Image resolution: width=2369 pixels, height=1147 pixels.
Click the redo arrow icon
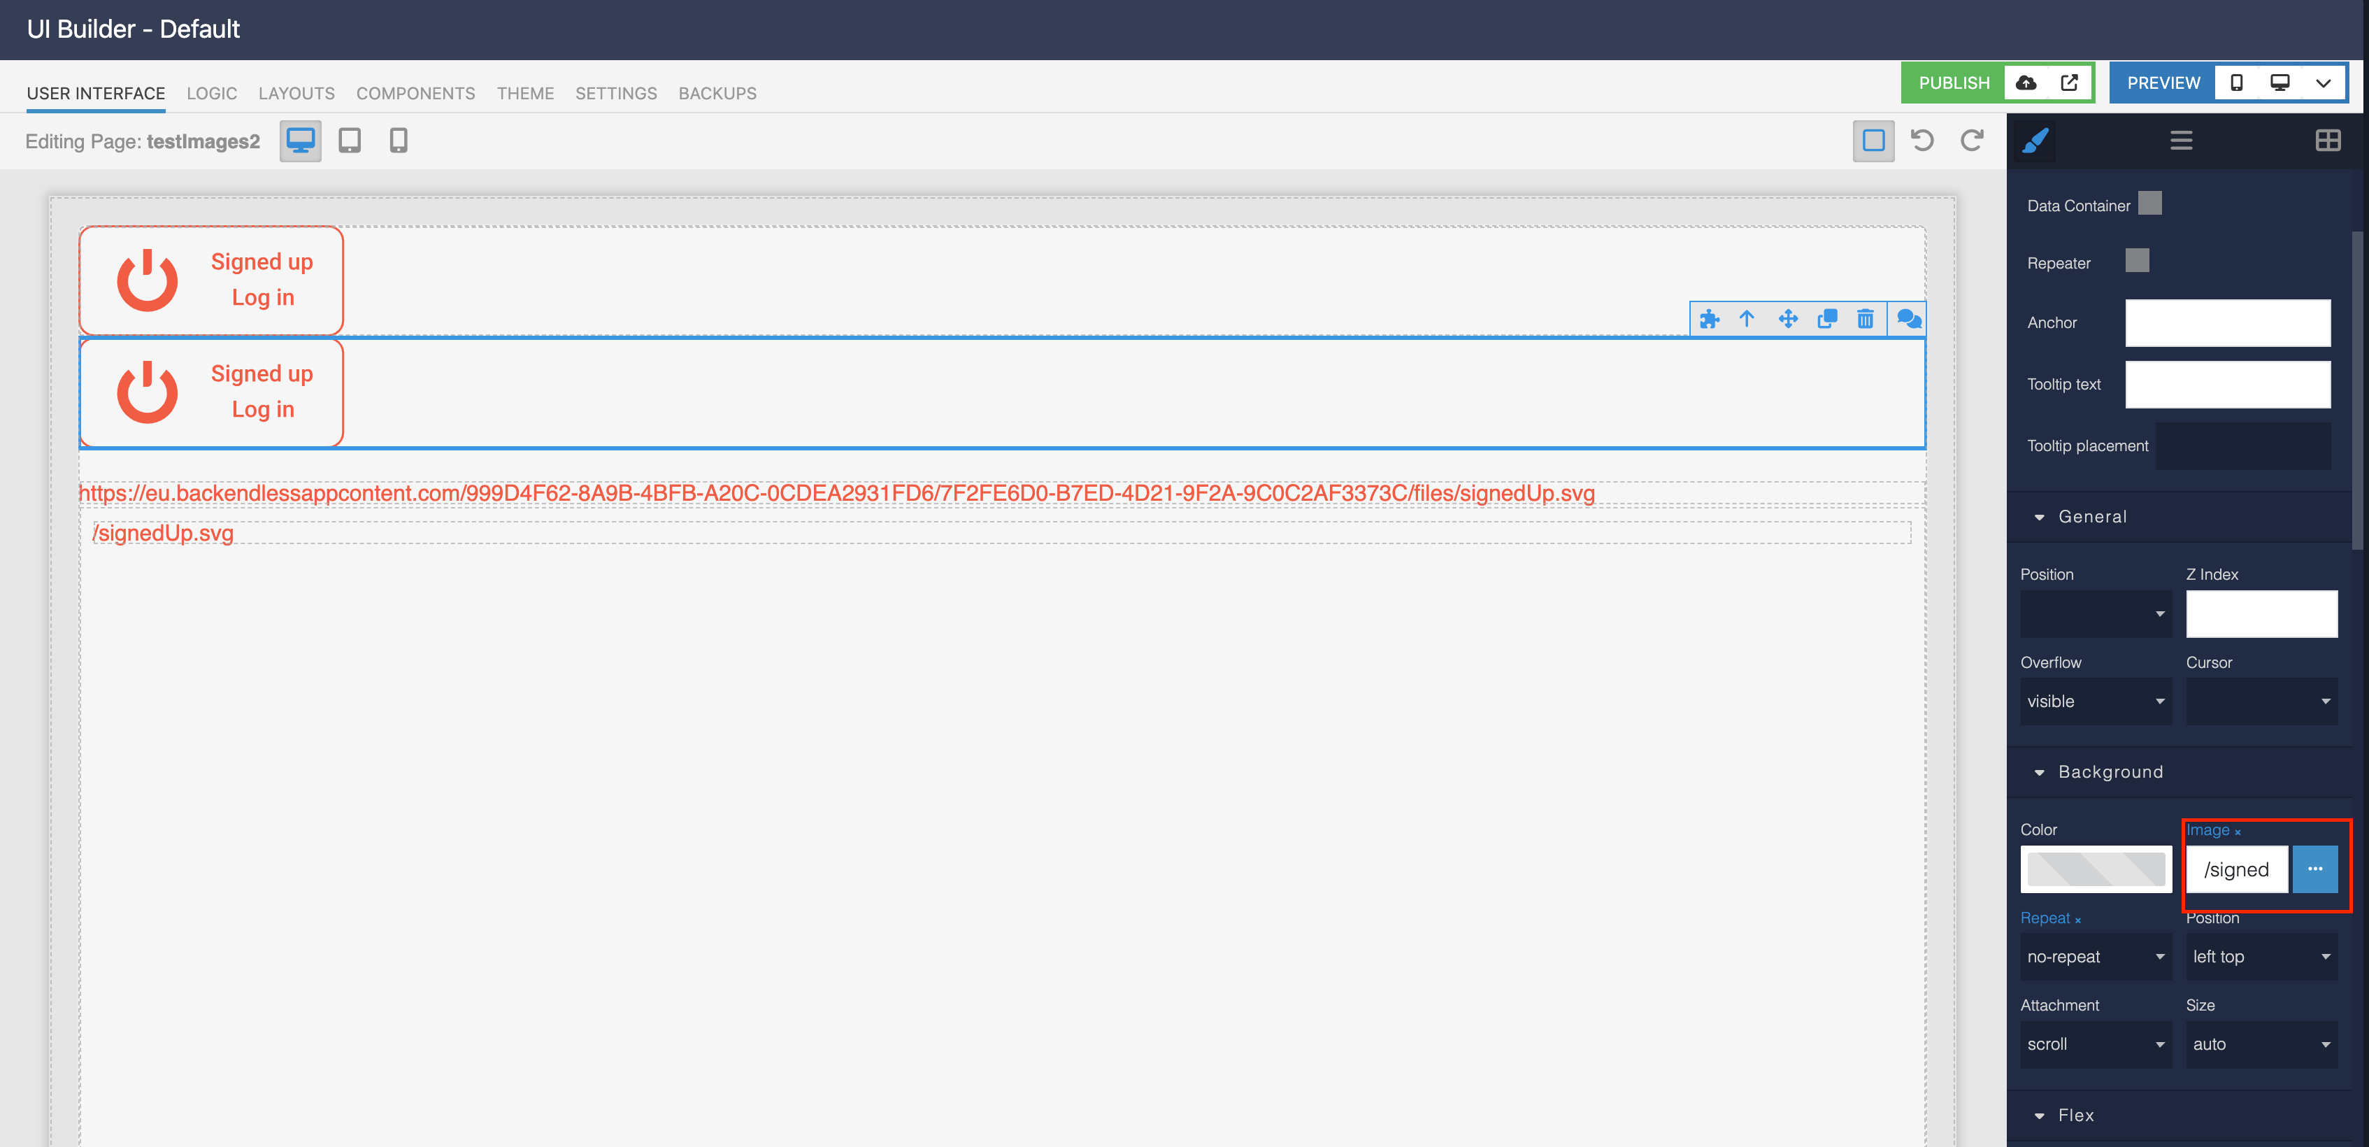1972,141
